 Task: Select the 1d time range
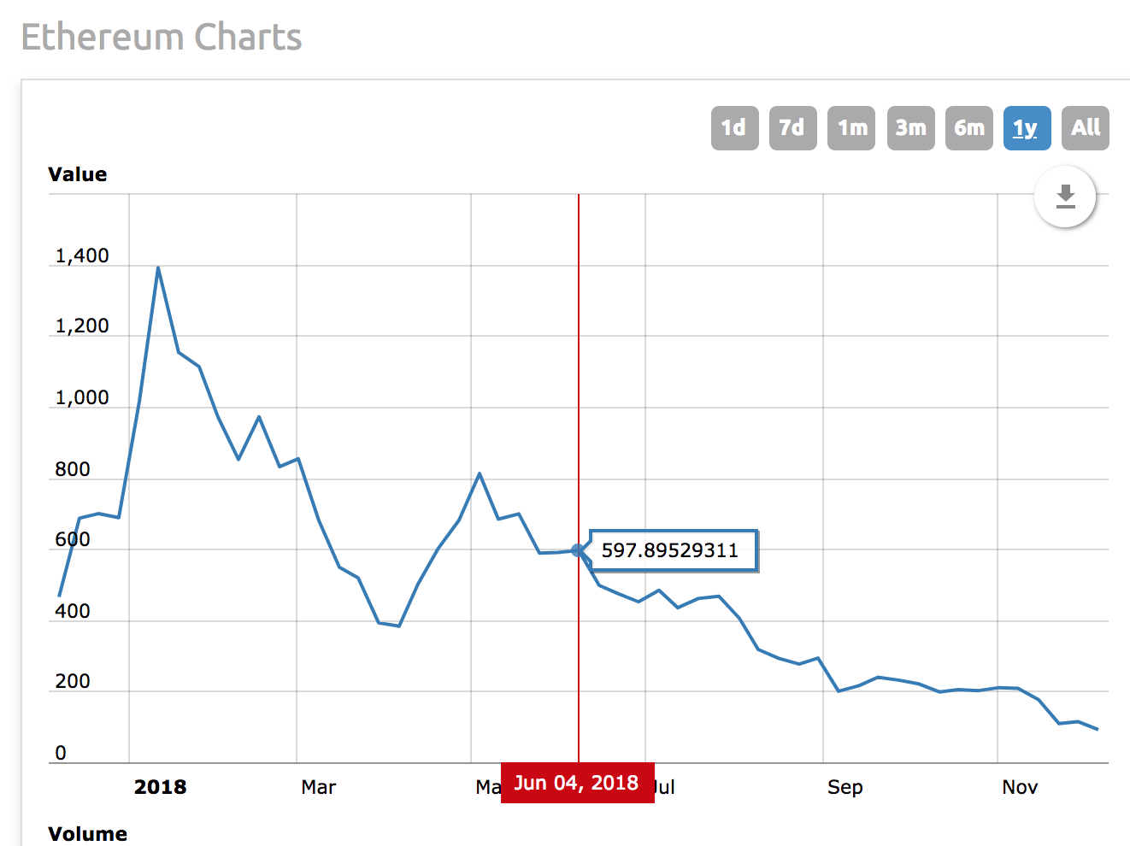coord(734,128)
